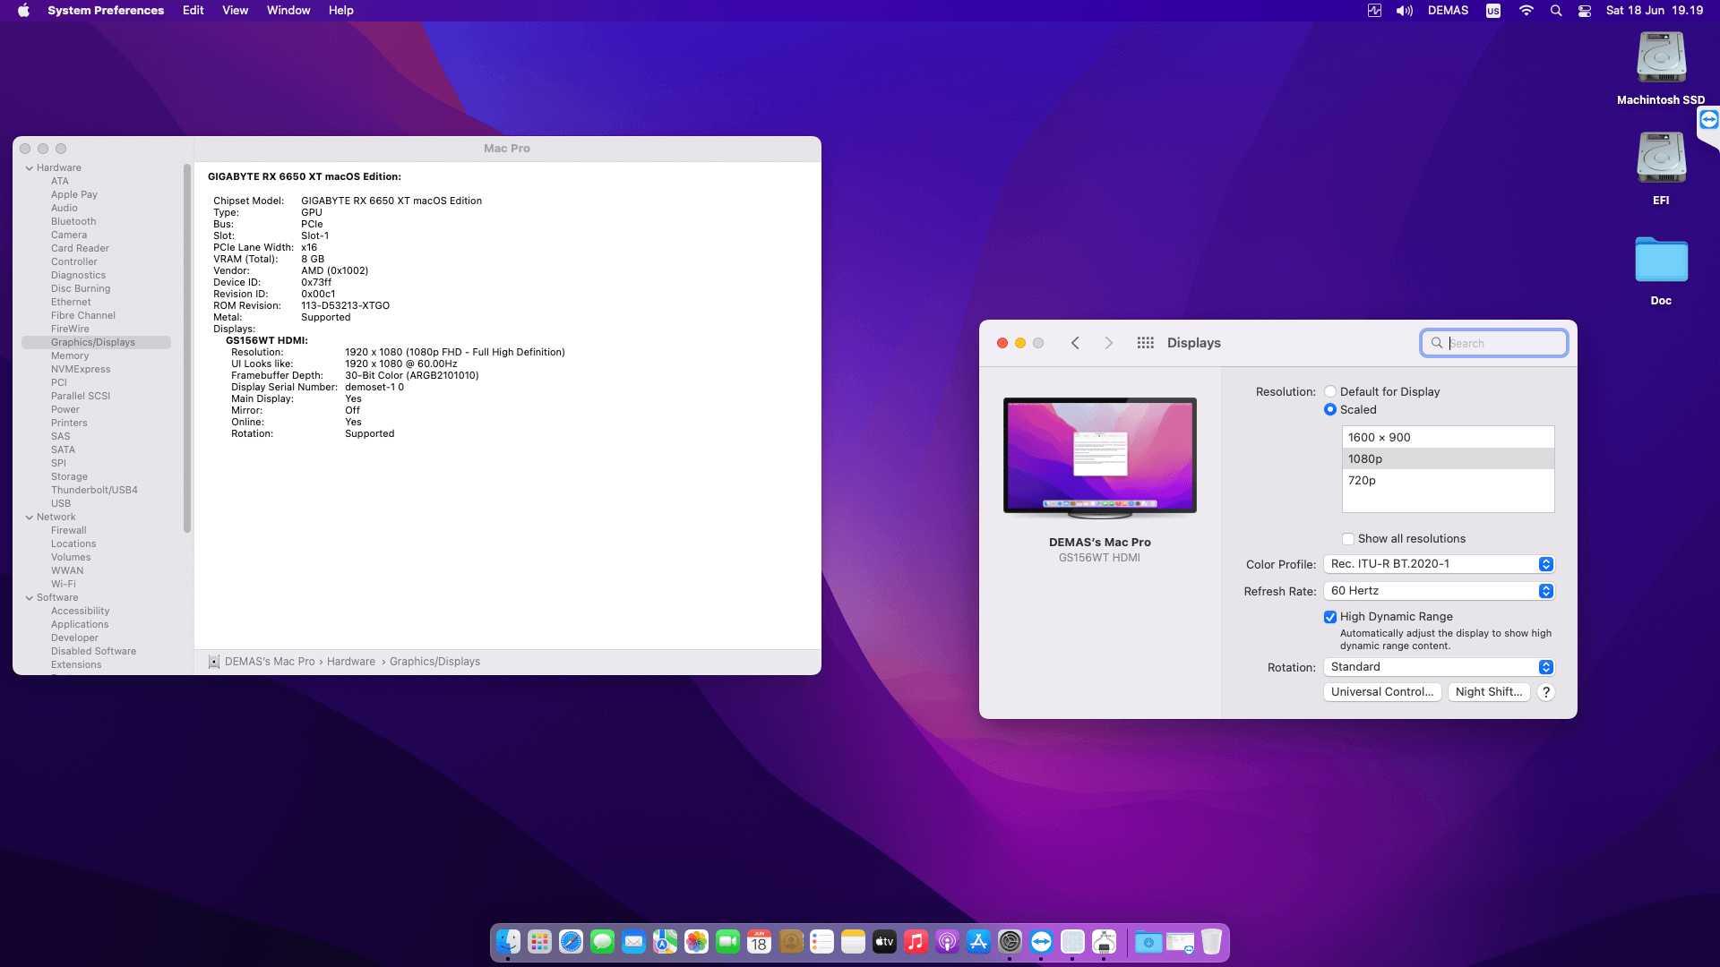Disable High Dynamic Range checkbox
This screenshot has height=967, width=1720.
1330,617
